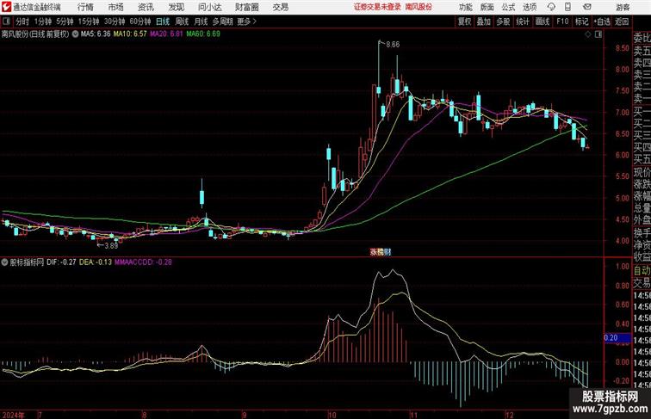
Task: Click the mobile phone icon in title bar
Action: (567, 7)
